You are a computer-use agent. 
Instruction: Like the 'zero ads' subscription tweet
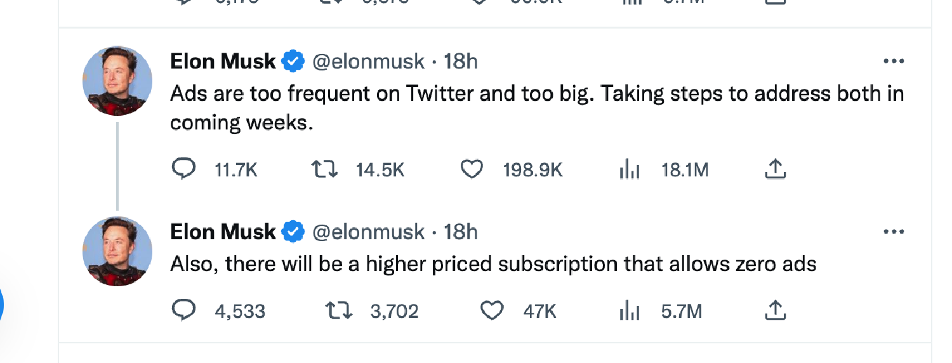click(x=491, y=310)
